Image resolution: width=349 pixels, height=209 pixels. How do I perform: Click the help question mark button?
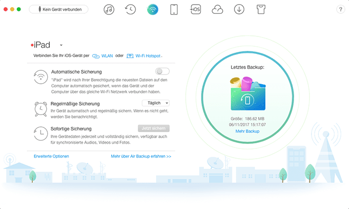pos(340,9)
